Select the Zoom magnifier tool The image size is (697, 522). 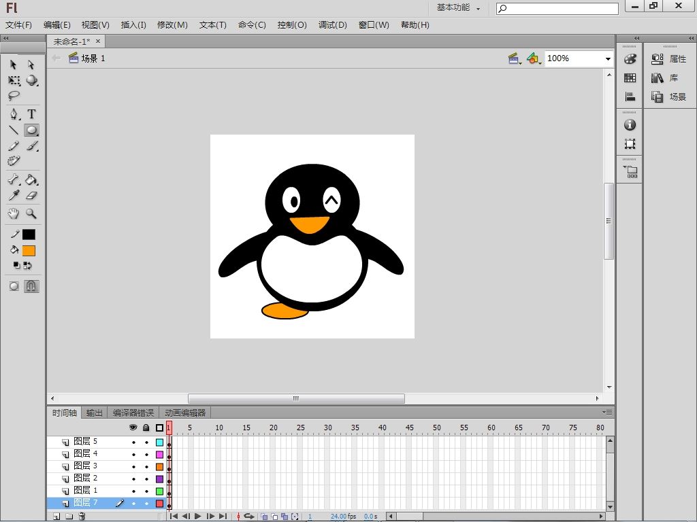point(31,214)
